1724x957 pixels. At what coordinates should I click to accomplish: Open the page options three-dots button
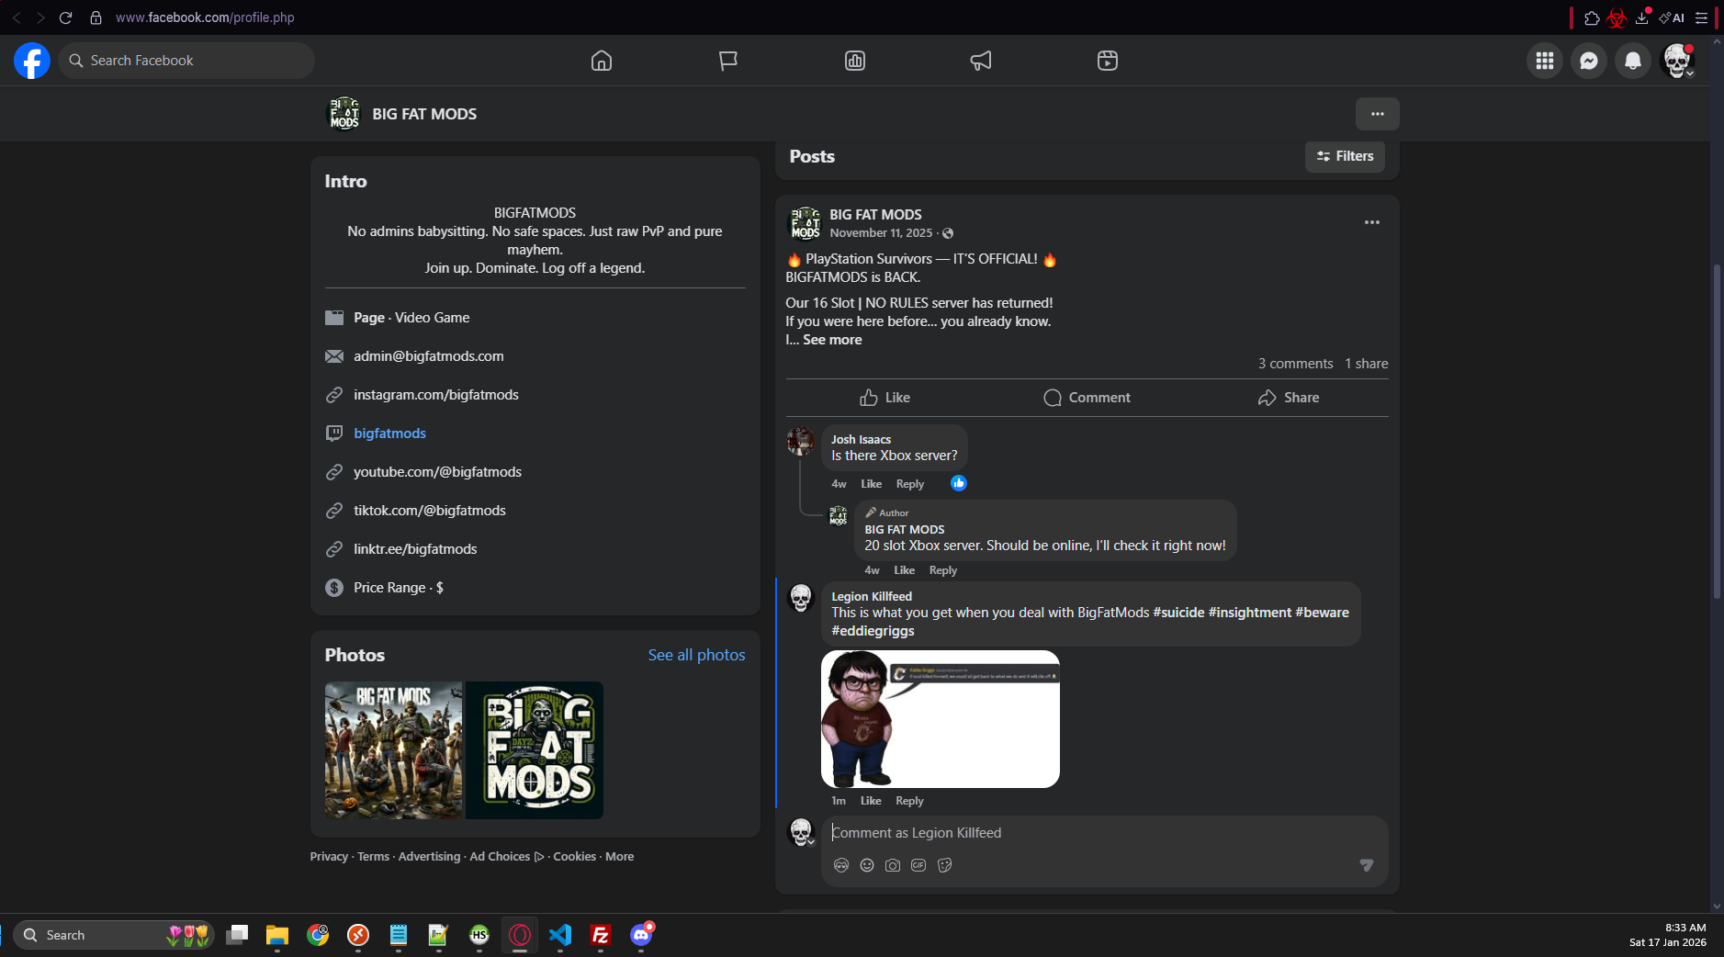pos(1378,114)
